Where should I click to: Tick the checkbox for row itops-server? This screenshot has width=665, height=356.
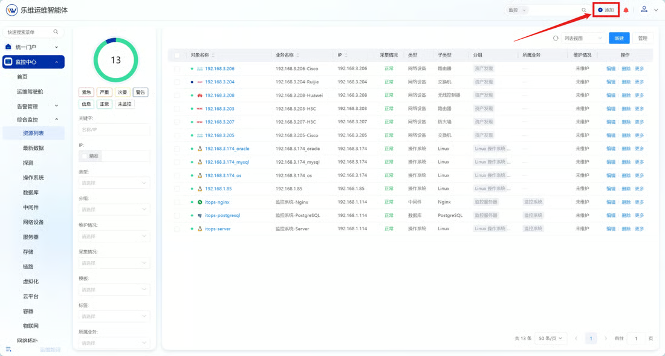pyautogui.click(x=177, y=229)
